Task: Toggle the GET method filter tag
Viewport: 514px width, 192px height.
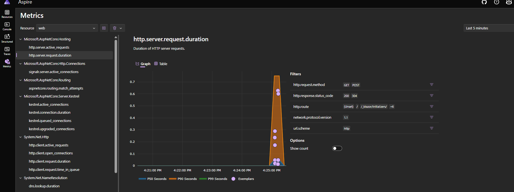Action: point(347,85)
